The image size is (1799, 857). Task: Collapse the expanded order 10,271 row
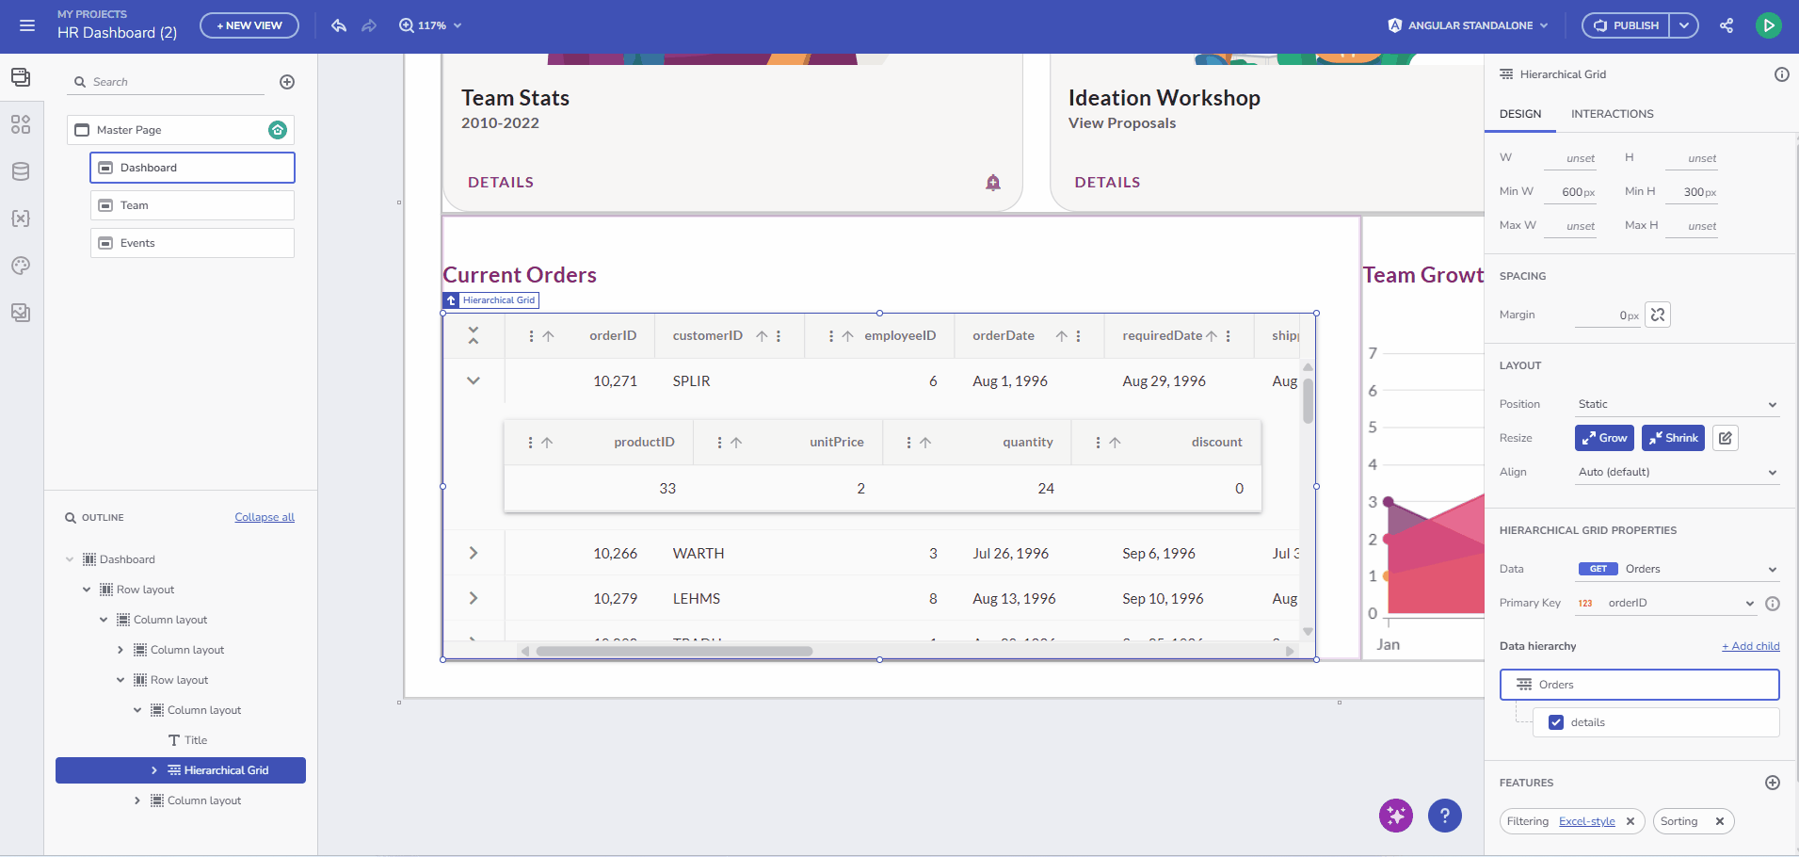pyautogui.click(x=474, y=380)
